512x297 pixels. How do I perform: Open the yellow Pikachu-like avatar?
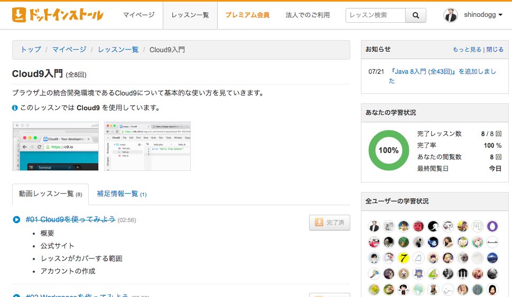[374, 290]
